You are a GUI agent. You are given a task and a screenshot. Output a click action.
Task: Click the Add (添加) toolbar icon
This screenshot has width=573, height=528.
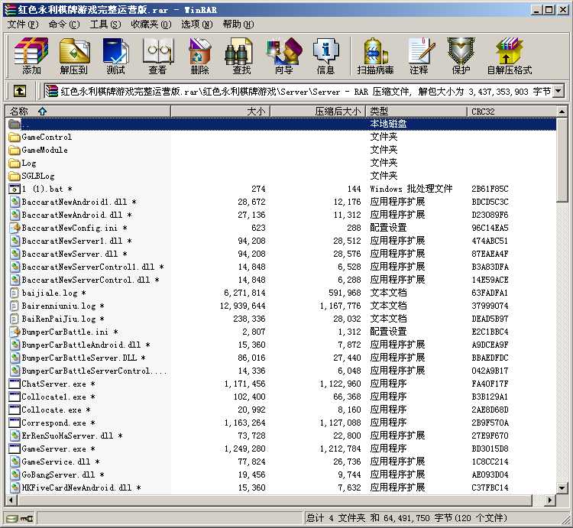click(x=31, y=56)
